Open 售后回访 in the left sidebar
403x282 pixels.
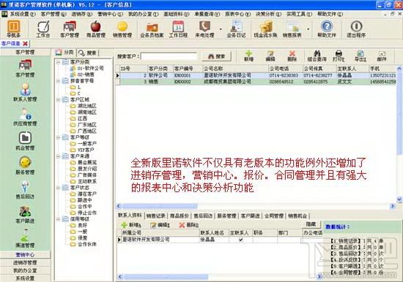[x=25, y=190]
